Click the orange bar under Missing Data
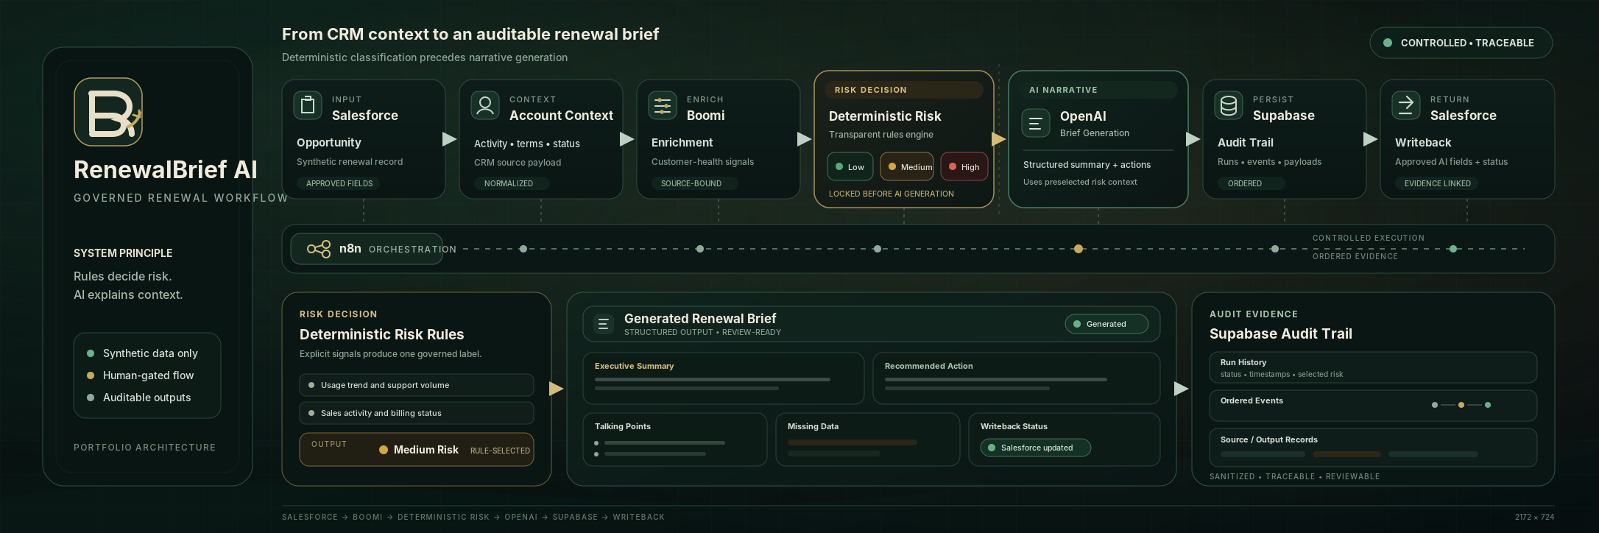This screenshot has width=1599, height=533. coord(853,442)
